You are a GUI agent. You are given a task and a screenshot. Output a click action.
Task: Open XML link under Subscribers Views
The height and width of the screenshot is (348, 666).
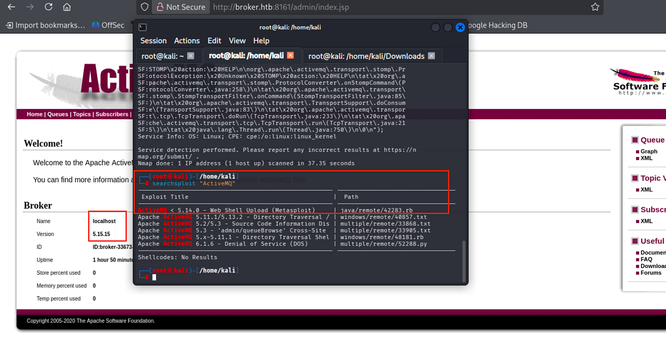click(x=646, y=221)
